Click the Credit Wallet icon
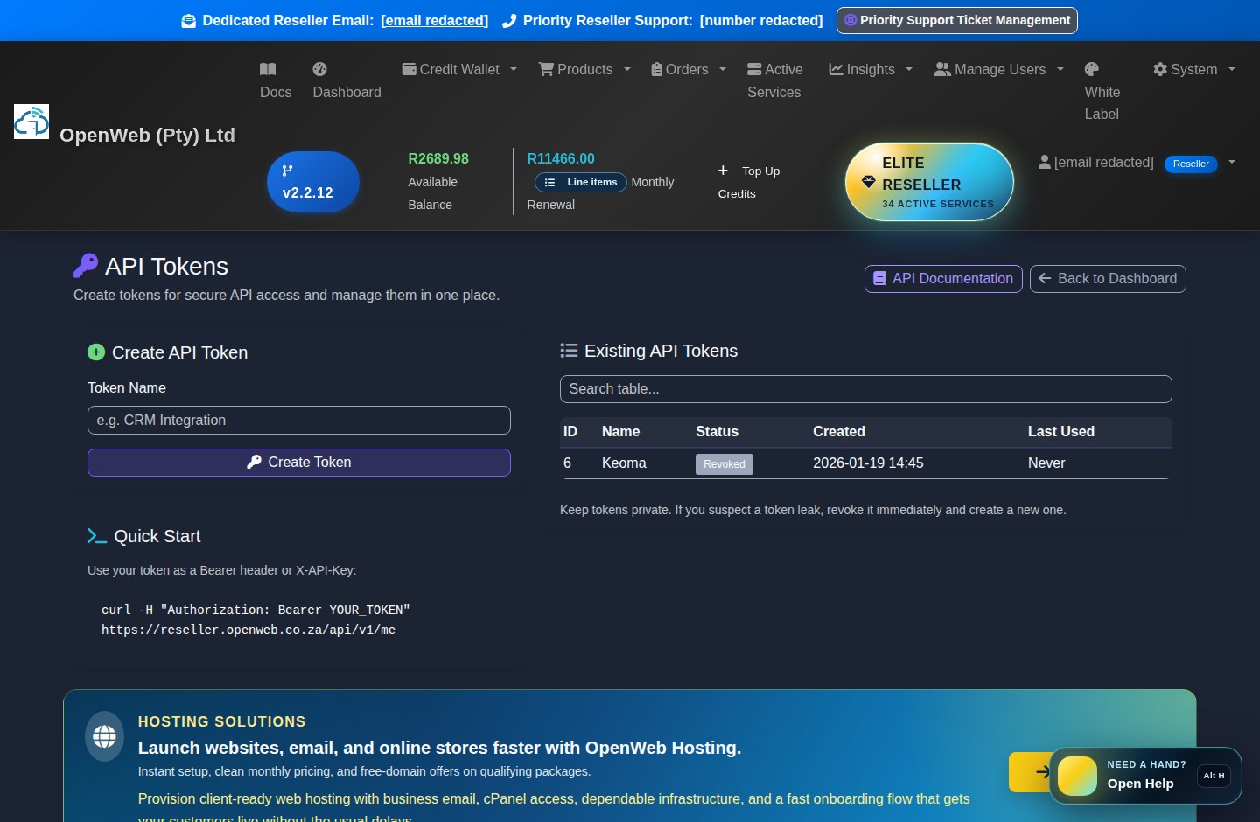The width and height of the screenshot is (1260, 822). (x=409, y=69)
